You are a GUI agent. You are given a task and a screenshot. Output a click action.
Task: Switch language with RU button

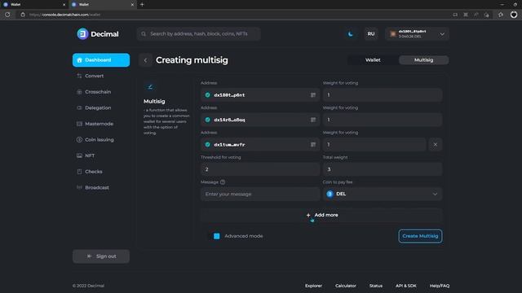coord(371,34)
